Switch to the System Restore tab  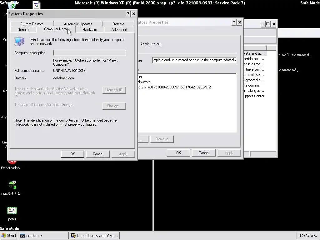pyautogui.click(x=32, y=24)
